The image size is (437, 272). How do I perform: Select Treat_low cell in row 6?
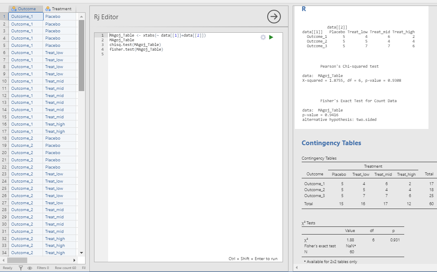pyautogui.click(x=54, y=52)
